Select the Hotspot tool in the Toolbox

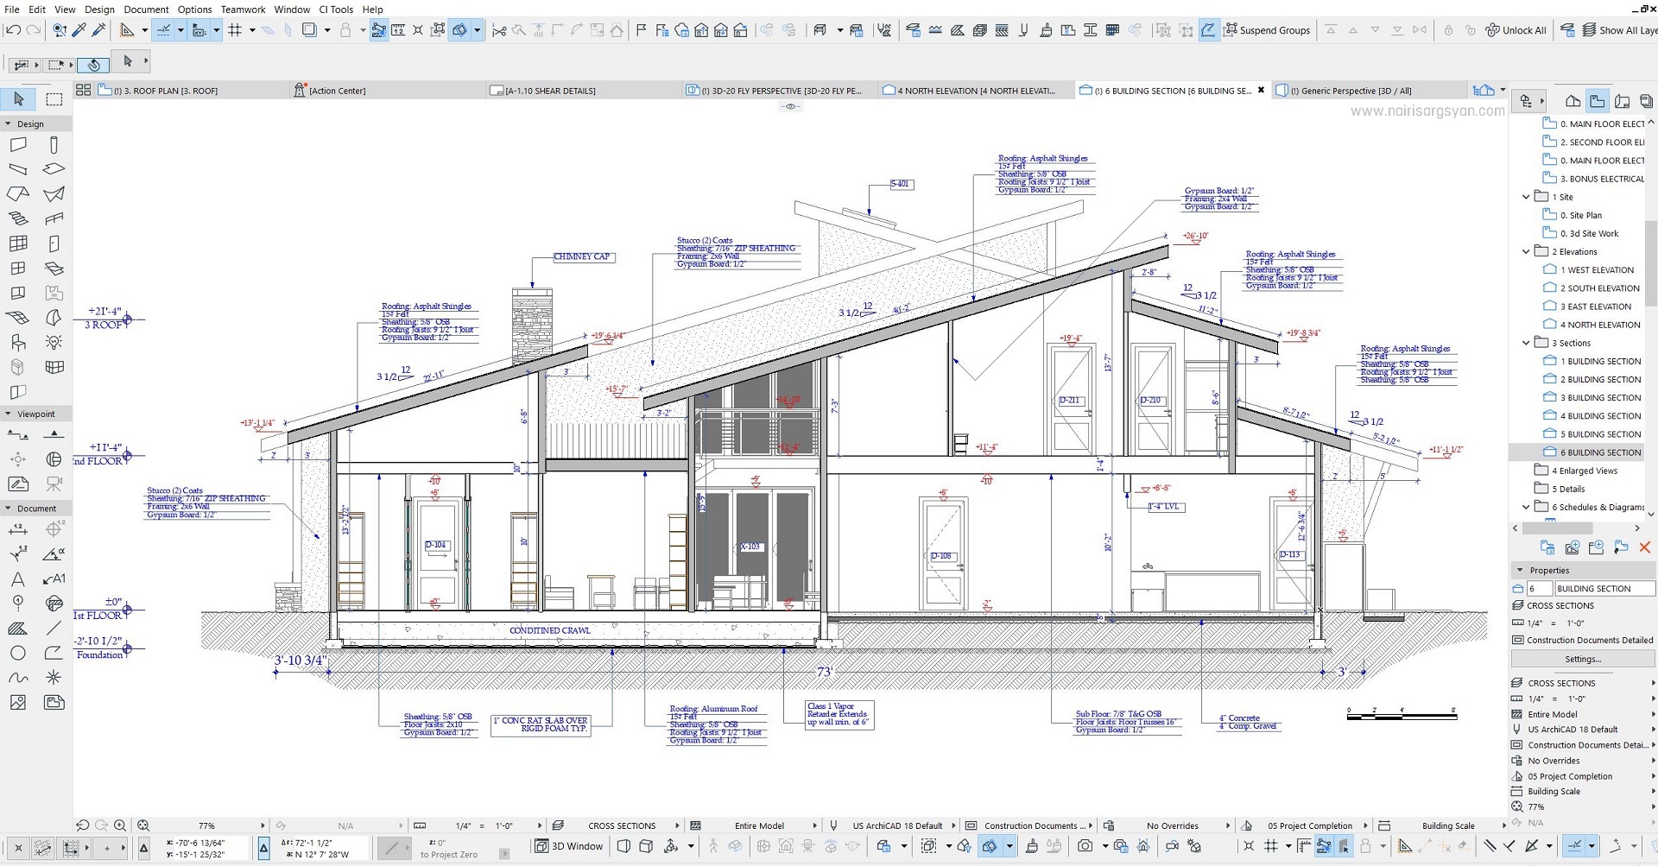click(x=54, y=678)
